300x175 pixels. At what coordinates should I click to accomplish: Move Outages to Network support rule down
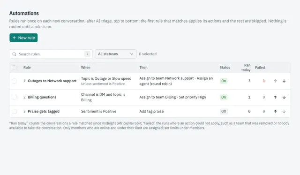pos(284,81)
